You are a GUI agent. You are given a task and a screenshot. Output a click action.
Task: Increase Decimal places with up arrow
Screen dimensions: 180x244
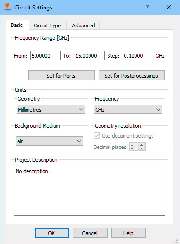click(142, 145)
